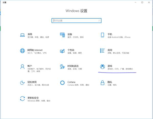Click the Cortana category title
Screen dimensions: 153x119
[71, 82]
